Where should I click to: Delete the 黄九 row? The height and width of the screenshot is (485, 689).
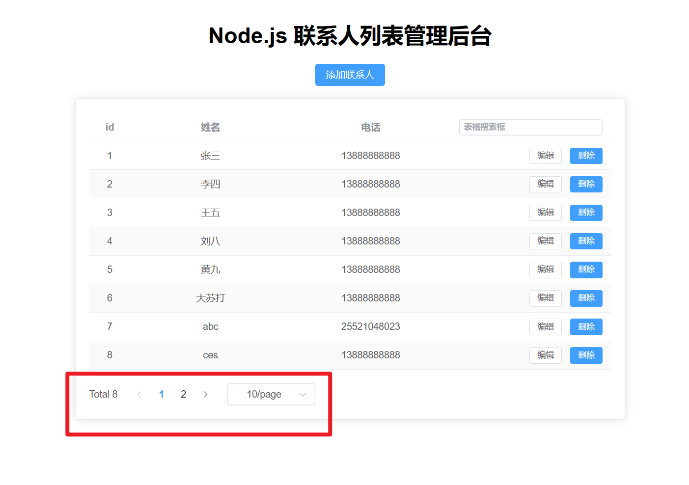586,269
